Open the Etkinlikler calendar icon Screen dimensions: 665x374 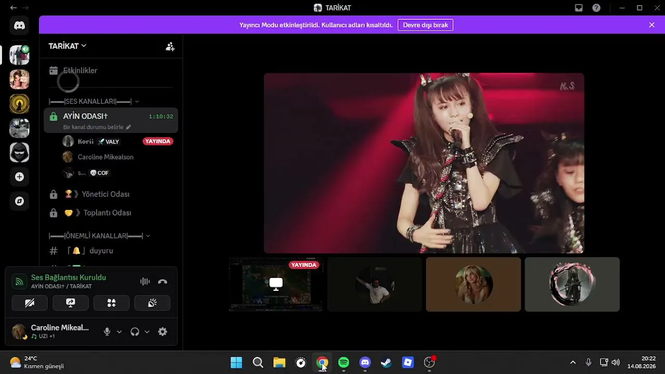tap(53, 71)
